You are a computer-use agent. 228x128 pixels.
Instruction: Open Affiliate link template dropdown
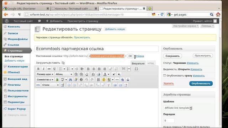[178, 108]
